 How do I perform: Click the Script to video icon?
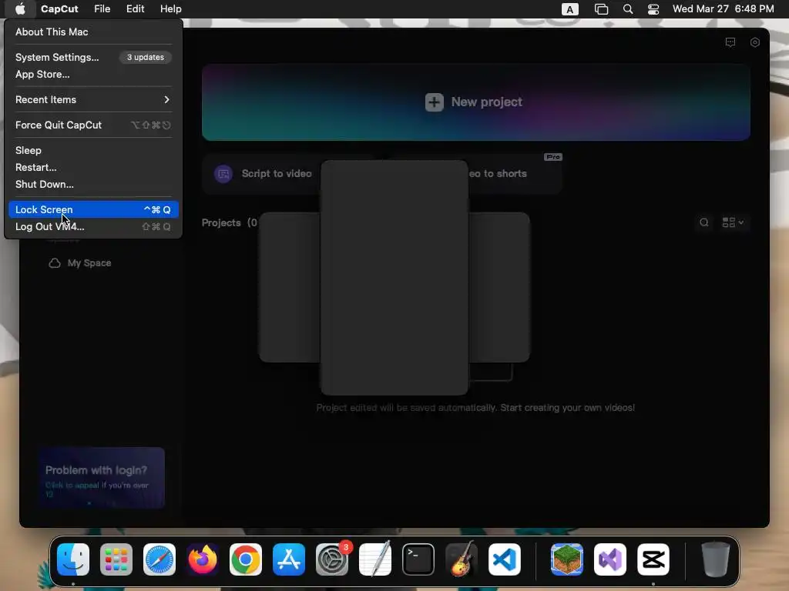click(x=223, y=174)
